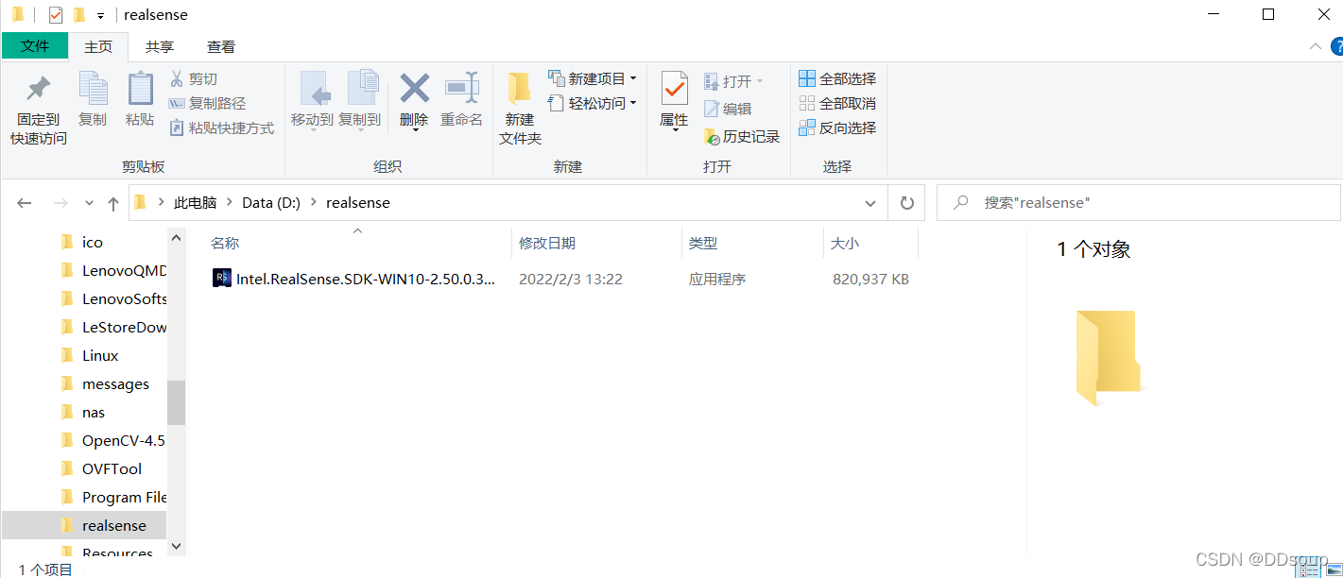Click Select all (全部选择)

tap(837, 78)
